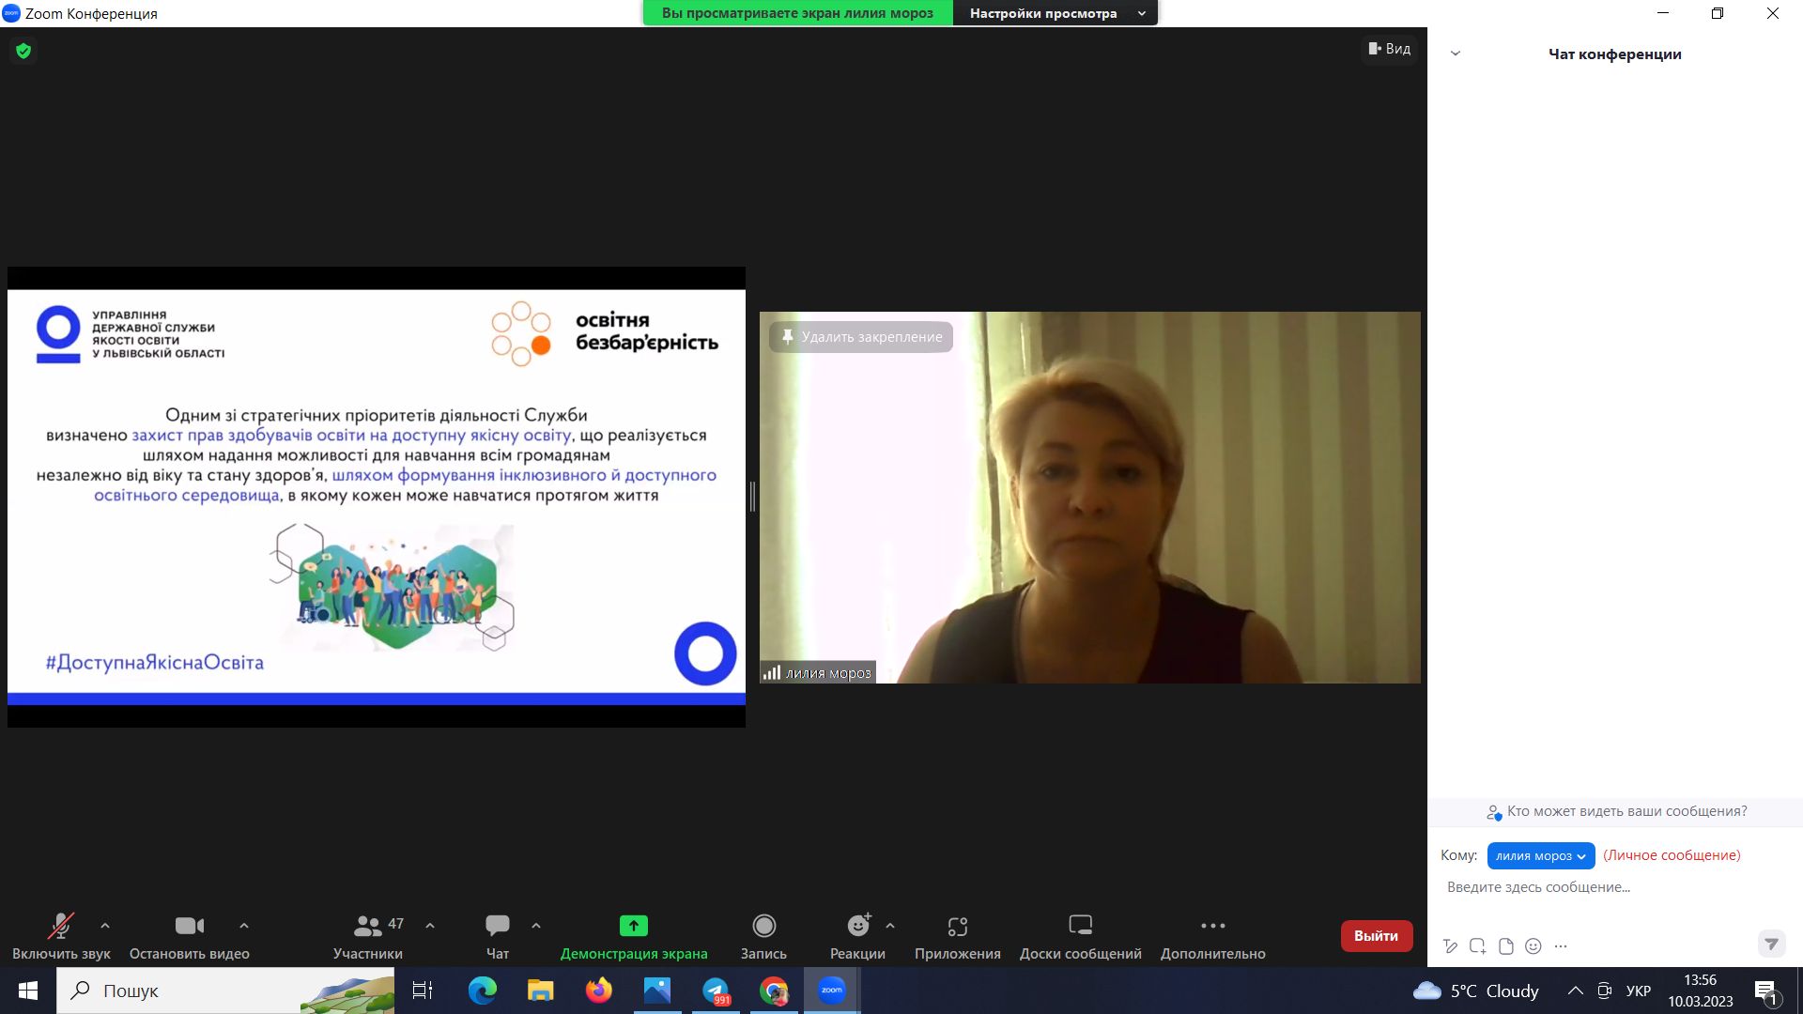Screen dimensions: 1803x1014
Task: Collapse chat panel with chevron
Action: [1456, 54]
